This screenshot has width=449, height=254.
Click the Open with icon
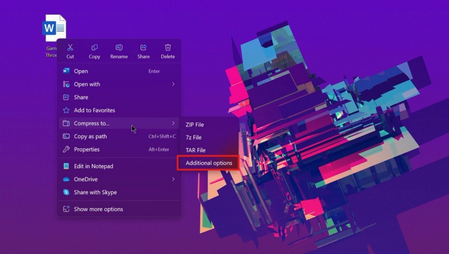click(66, 84)
